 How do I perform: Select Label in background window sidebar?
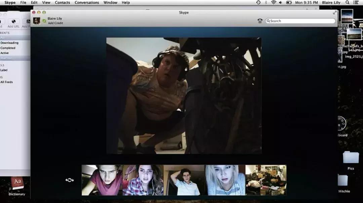pyautogui.click(x=4, y=70)
